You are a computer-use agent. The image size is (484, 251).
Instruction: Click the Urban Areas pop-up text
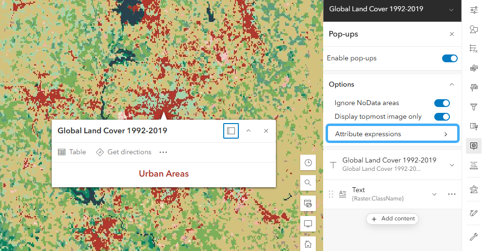[x=164, y=174]
